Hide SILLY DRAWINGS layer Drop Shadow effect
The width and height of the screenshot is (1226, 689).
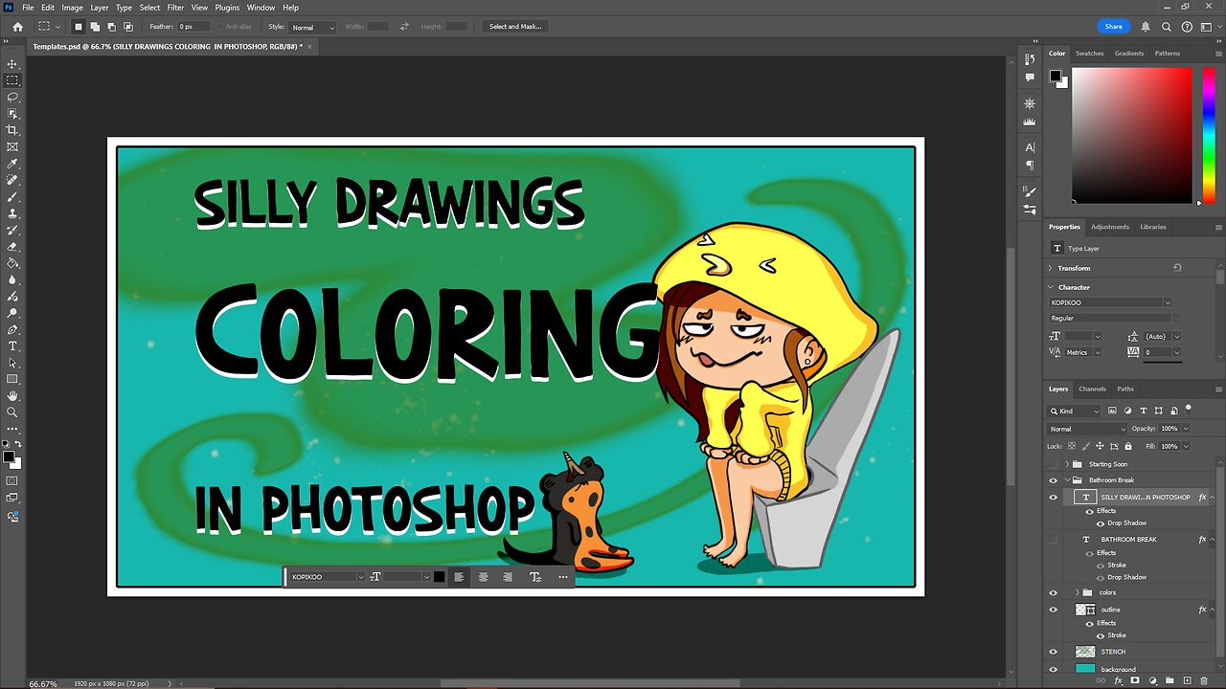1100,523
